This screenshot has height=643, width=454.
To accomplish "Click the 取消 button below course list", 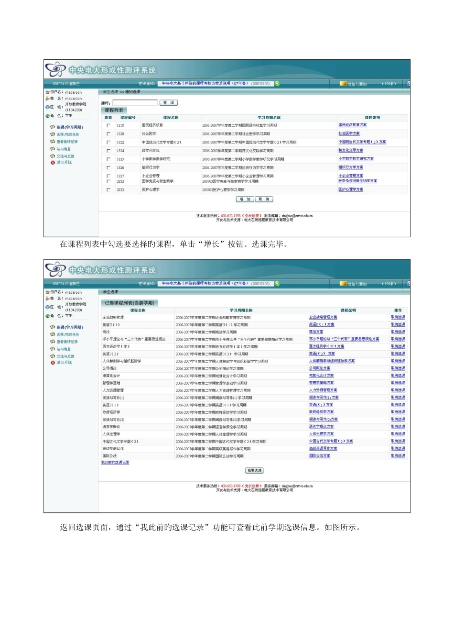I will [x=264, y=200].
